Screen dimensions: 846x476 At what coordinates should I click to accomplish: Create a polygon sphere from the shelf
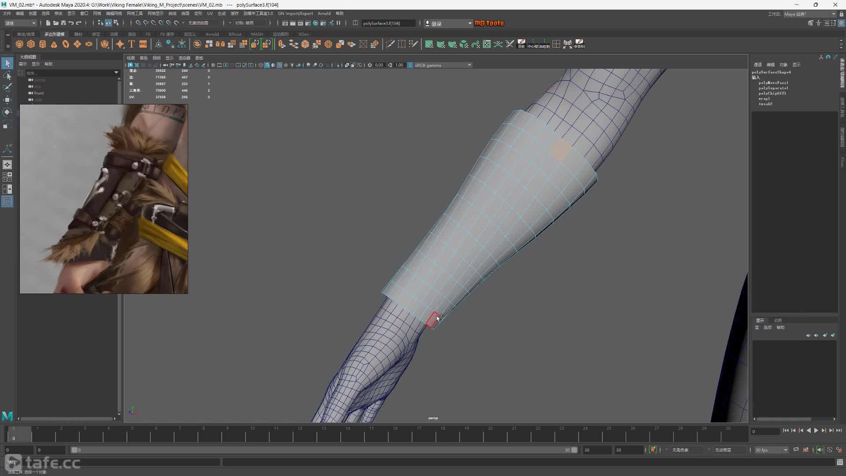tap(19, 44)
